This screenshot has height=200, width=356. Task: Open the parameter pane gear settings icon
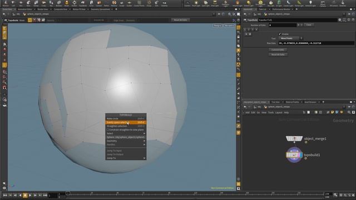click(340, 20)
